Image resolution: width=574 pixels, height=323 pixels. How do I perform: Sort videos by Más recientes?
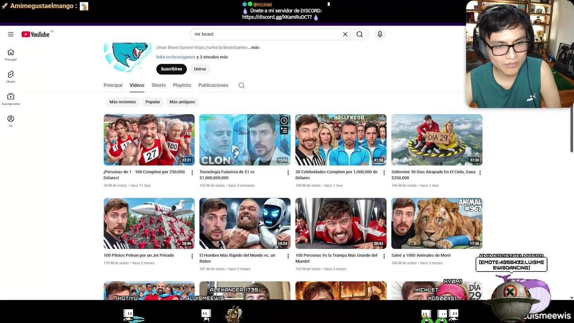[122, 102]
